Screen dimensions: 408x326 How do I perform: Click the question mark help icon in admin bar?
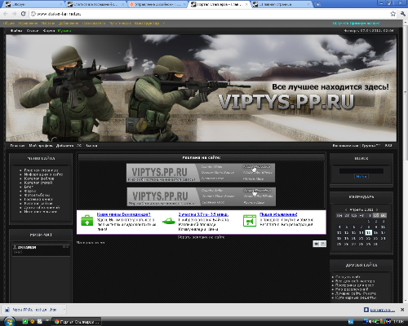click(164, 24)
